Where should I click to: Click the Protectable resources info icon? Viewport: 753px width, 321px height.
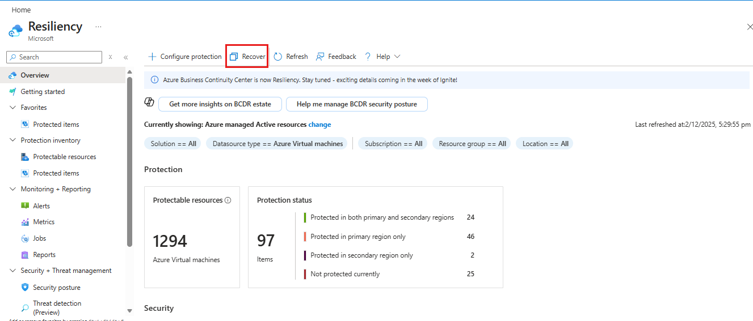tap(228, 200)
